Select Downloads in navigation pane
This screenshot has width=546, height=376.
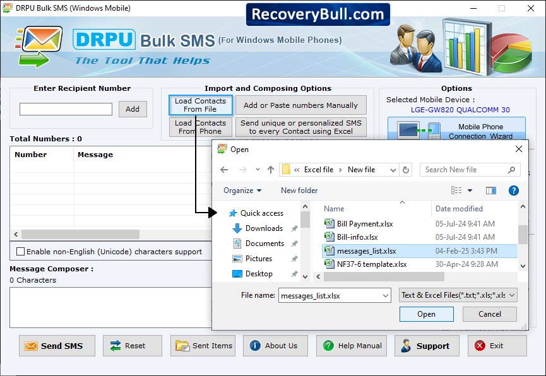point(264,228)
